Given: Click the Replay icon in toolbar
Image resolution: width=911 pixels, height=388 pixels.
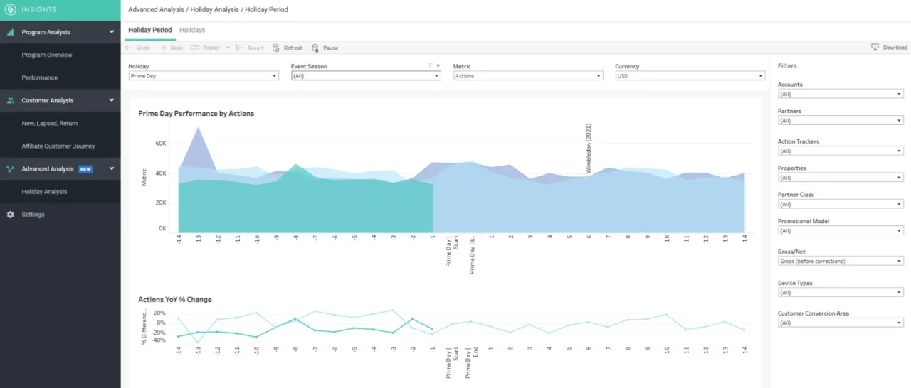Looking at the screenshot, I should tap(195, 47).
